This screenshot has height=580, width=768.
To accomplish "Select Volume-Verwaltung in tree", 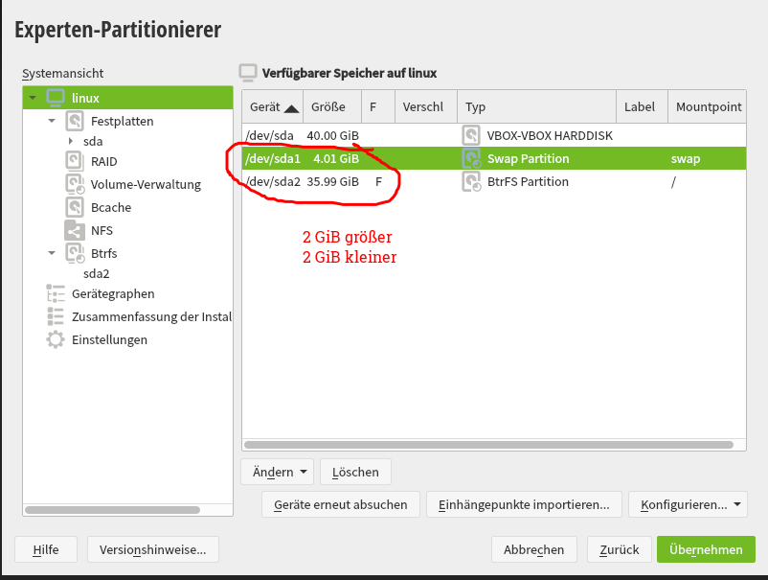I will 146,184.
